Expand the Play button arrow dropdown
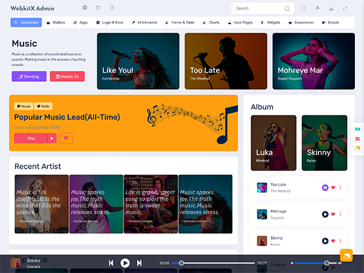The image size is (364, 273). (52, 138)
